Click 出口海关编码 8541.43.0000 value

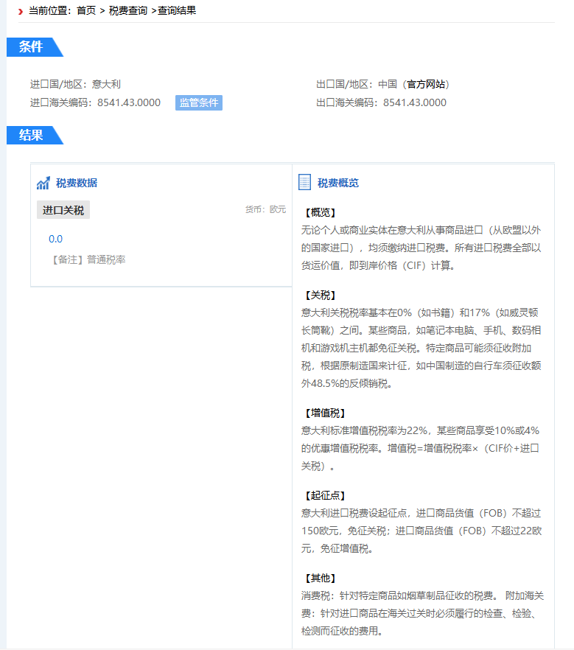pyautogui.click(x=415, y=103)
